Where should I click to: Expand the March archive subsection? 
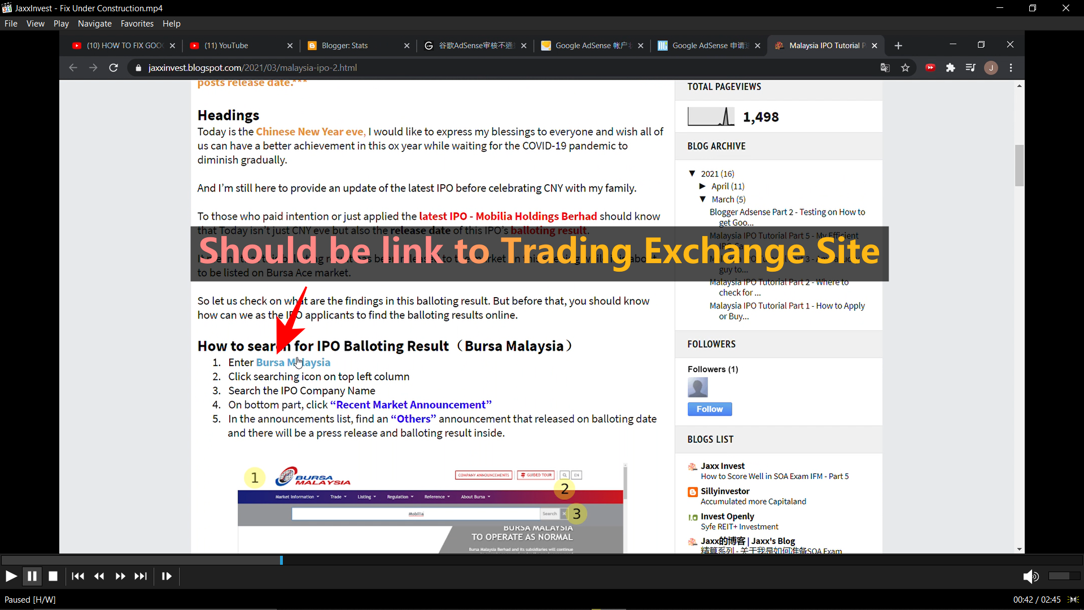(703, 199)
